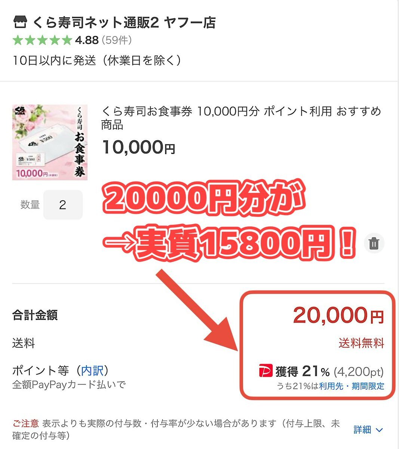Open the くら寿司お食事券 product thumbnail

50,142
